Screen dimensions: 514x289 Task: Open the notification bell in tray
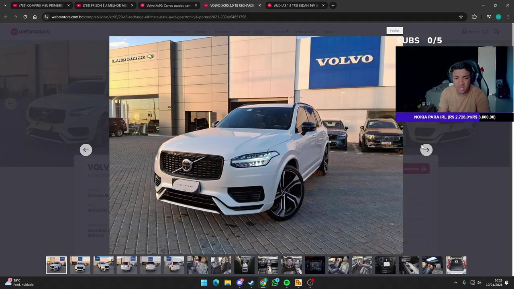(507, 283)
